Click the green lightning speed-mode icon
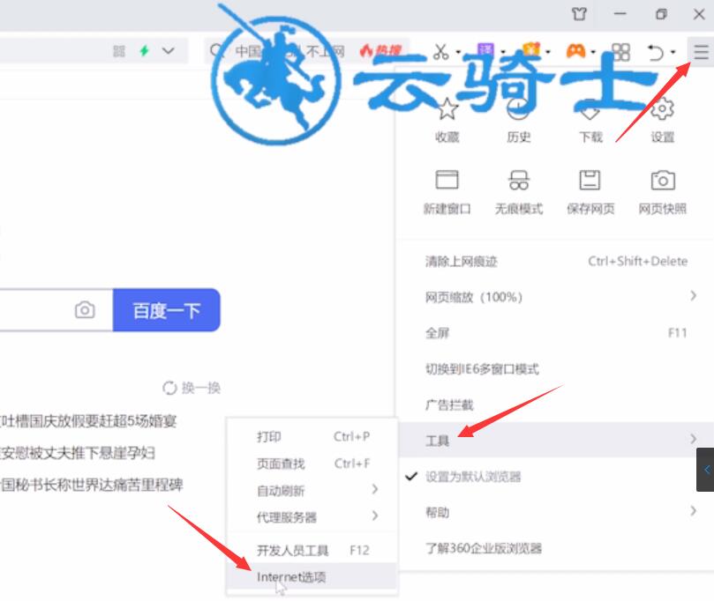Viewport: 714px width, 601px height. click(x=145, y=50)
